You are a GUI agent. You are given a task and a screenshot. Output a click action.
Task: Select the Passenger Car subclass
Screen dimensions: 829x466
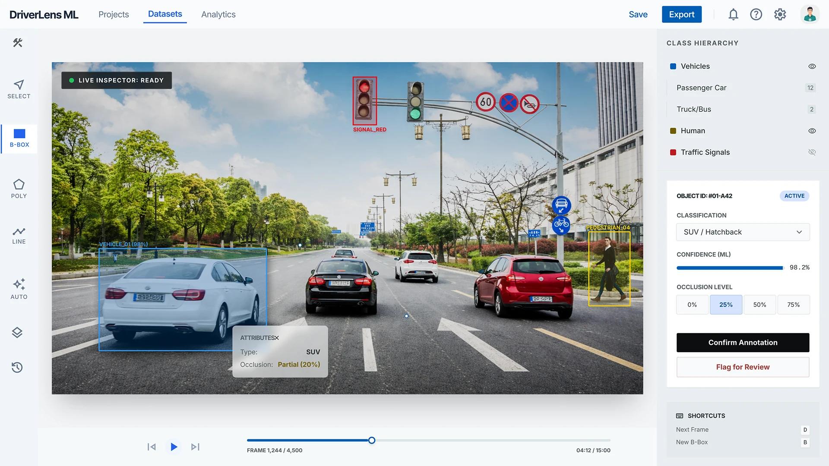702,88
